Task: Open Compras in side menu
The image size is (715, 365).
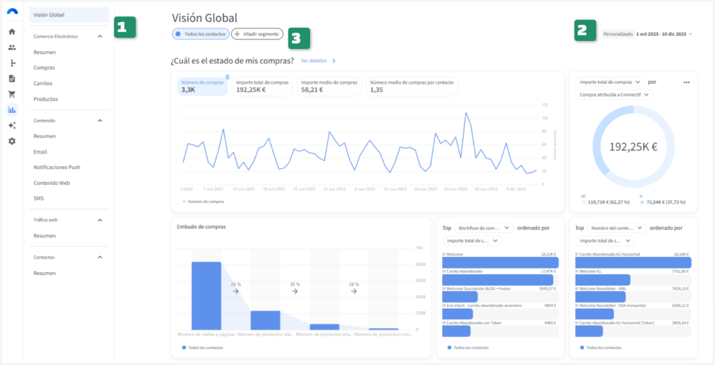Action: click(44, 68)
